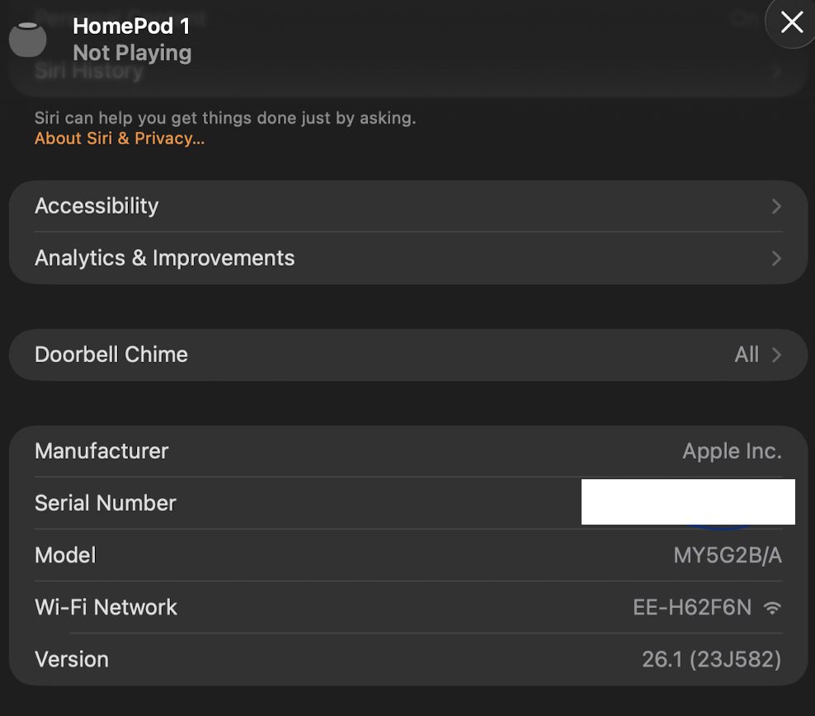The width and height of the screenshot is (815, 716).
Task: Close the HomePod settings panel
Action: tap(791, 23)
